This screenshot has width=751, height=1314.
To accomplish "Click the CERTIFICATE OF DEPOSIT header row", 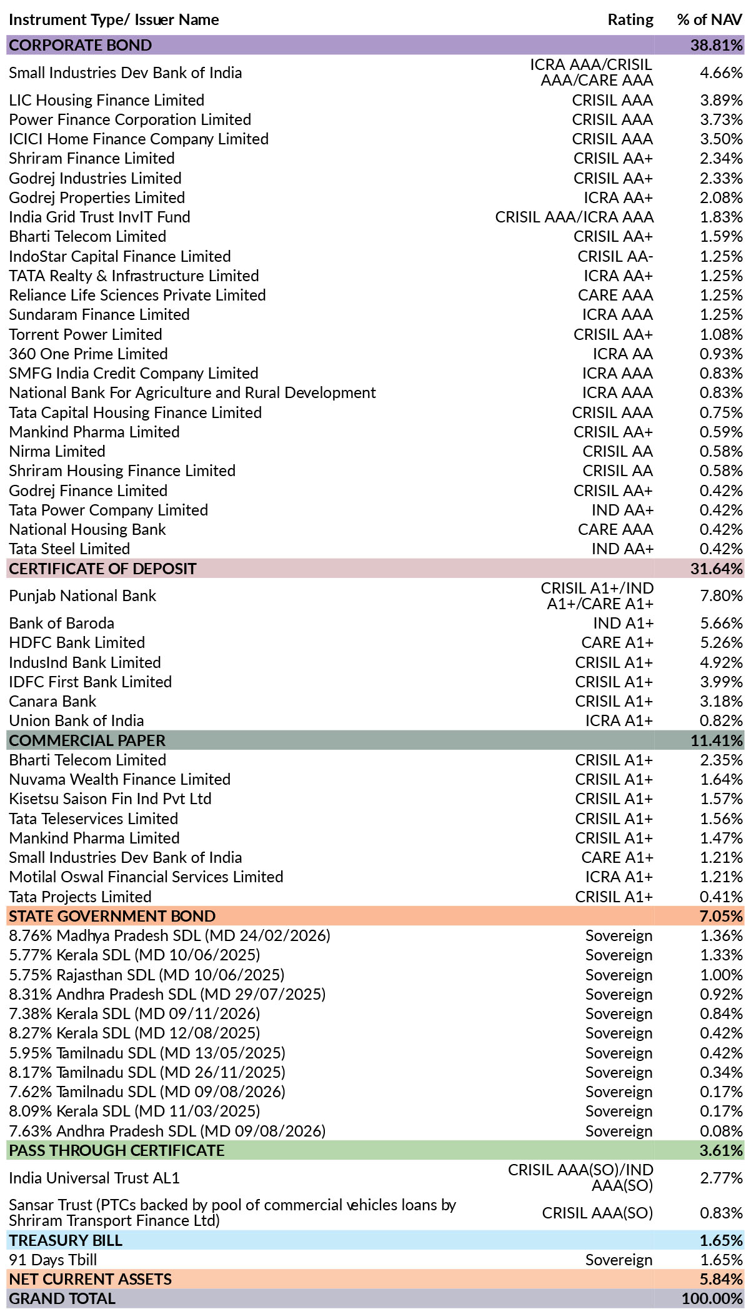I will (x=375, y=569).
